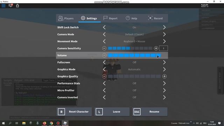Click the Graphics Quality slider bar

pos(134,76)
